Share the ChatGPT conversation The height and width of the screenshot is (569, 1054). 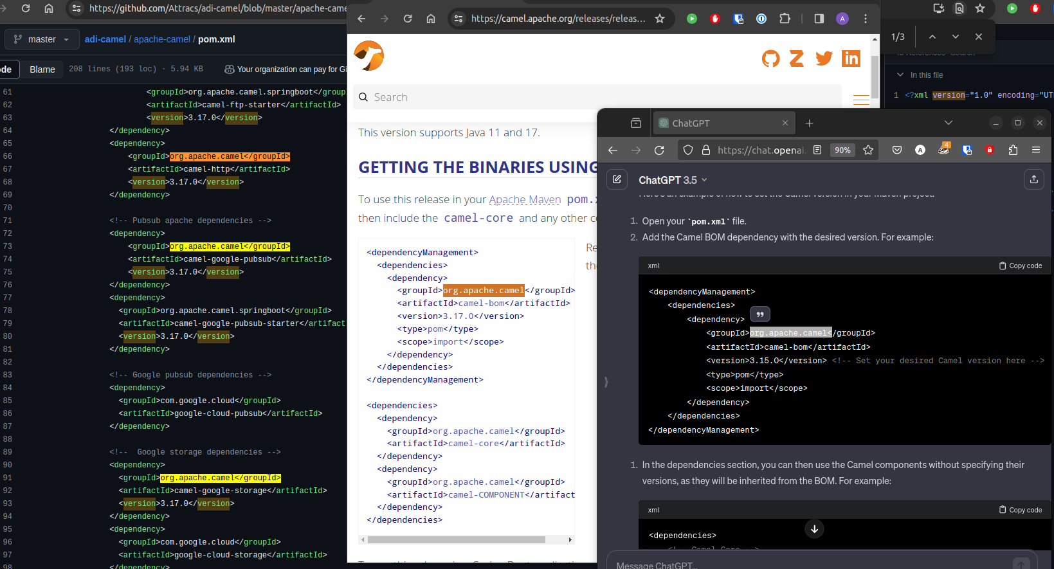coord(1034,179)
